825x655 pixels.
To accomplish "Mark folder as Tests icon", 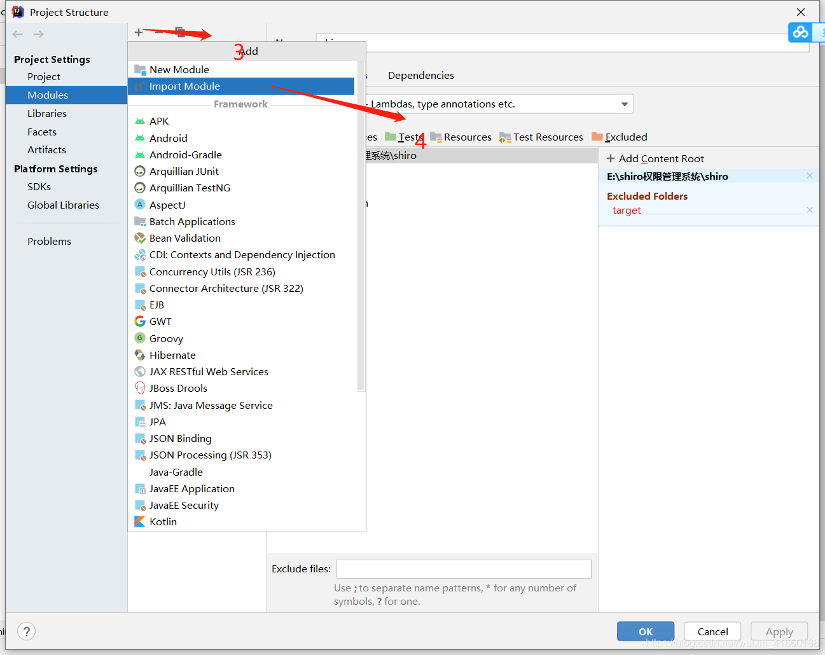I will point(391,137).
